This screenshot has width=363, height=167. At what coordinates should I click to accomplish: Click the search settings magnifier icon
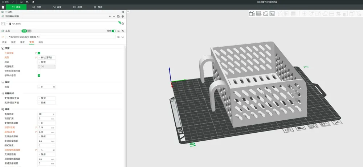(123, 37)
